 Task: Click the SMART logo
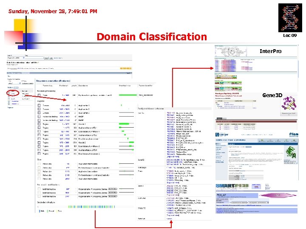click(x=232, y=186)
